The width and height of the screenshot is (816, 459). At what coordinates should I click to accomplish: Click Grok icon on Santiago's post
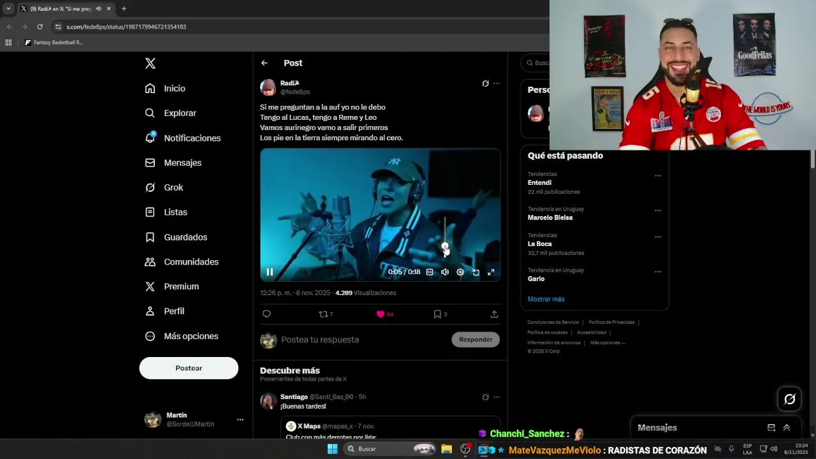485,397
